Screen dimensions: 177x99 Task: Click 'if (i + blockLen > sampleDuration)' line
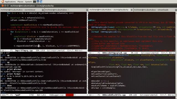[33, 39]
